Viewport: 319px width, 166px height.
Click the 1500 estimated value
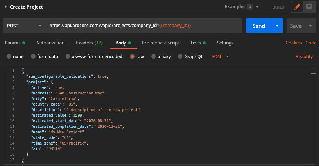[77, 115]
